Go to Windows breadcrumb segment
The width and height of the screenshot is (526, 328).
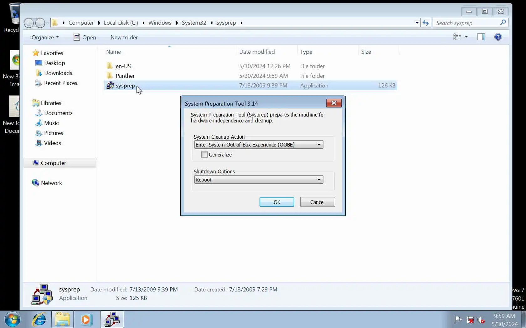(160, 23)
